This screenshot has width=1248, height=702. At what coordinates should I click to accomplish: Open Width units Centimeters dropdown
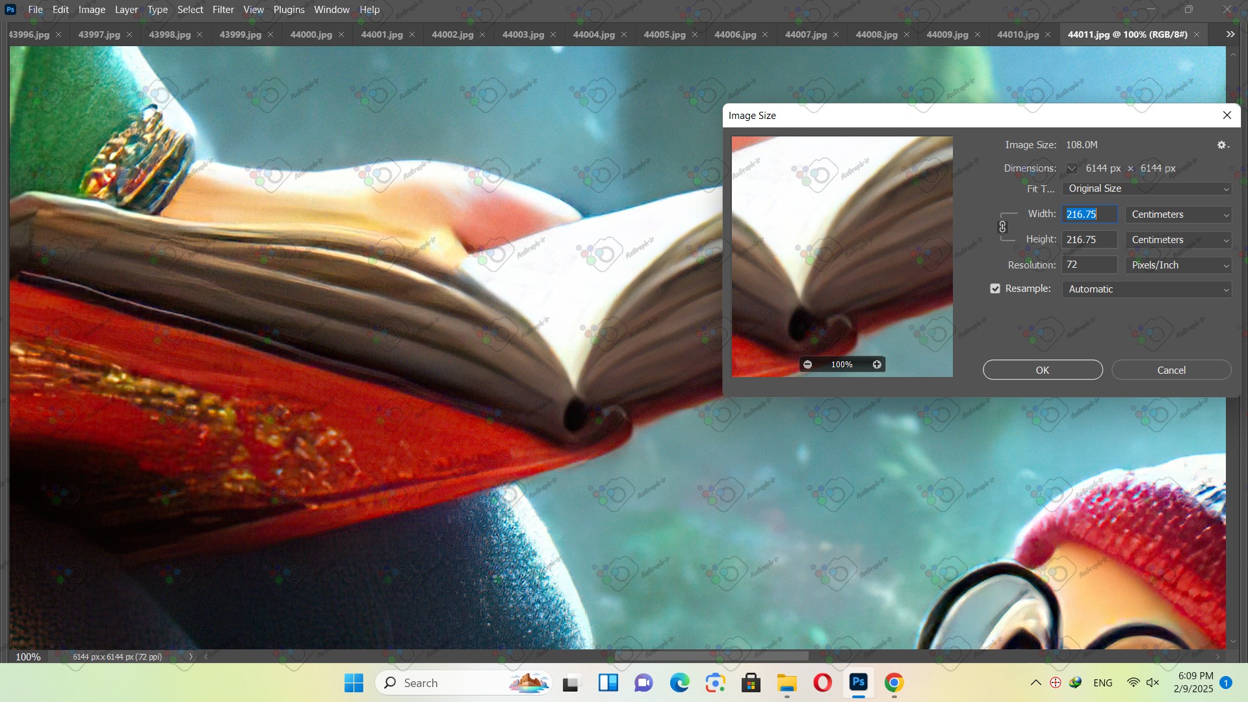[x=1179, y=214]
